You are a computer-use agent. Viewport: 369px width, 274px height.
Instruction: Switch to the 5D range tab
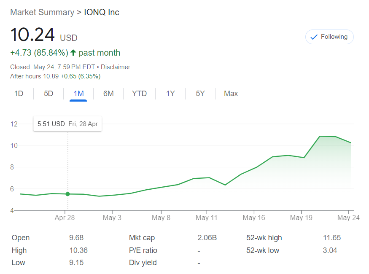point(48,94)
